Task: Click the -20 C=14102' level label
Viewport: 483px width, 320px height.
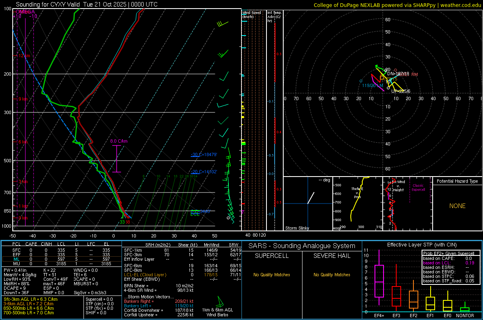Action: tap(204, 172)
